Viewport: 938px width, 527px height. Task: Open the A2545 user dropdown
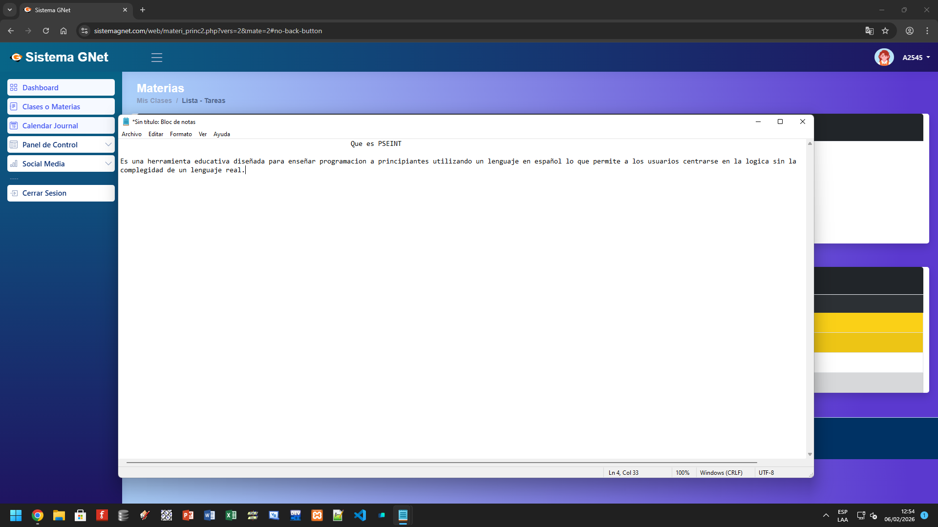916,58
